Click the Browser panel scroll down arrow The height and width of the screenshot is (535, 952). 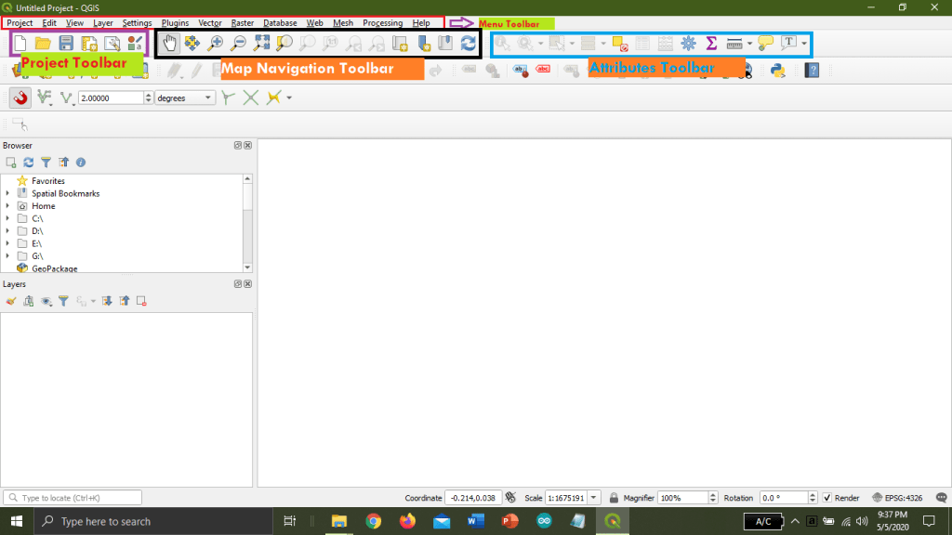click(247, 267)
